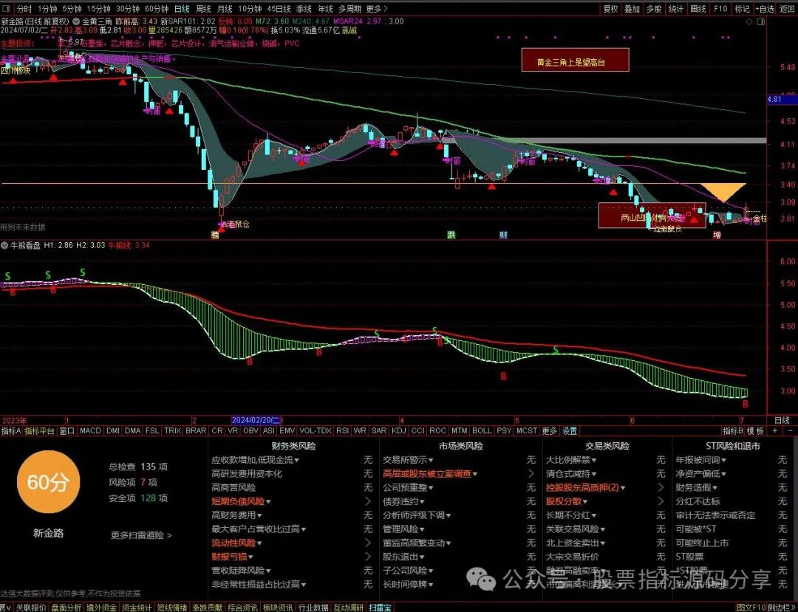Click the 指标B button
This screenshot has height=612, width=798.
coord(733,431)
